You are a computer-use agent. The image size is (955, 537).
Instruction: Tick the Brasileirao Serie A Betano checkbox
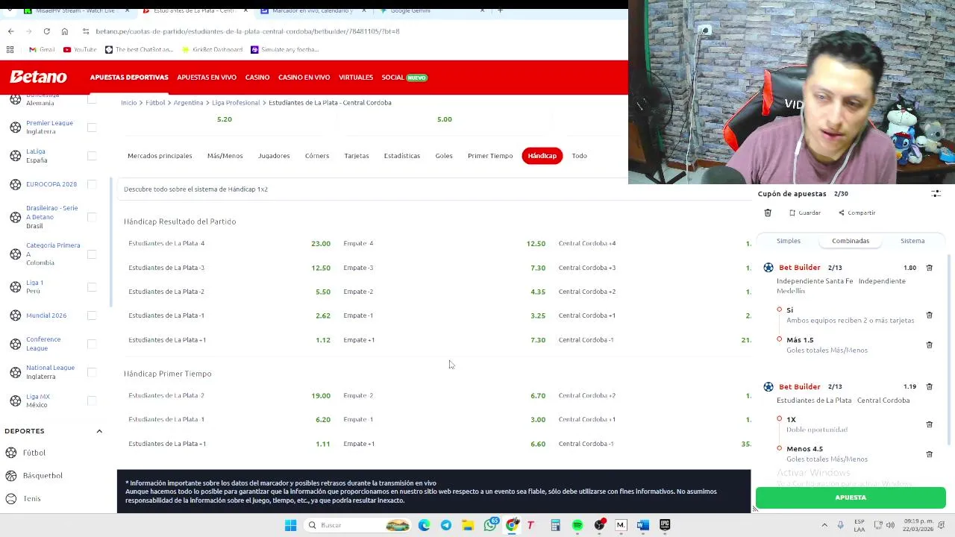pyautogui.click(x=92, y=217)
